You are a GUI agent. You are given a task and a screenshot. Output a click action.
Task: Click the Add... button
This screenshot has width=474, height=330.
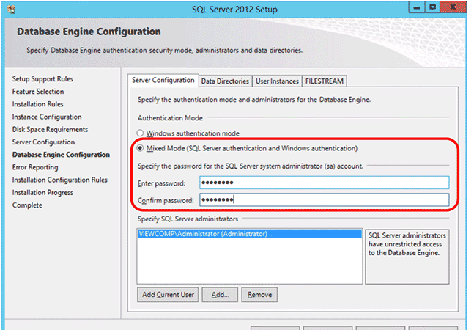(220, 295)
